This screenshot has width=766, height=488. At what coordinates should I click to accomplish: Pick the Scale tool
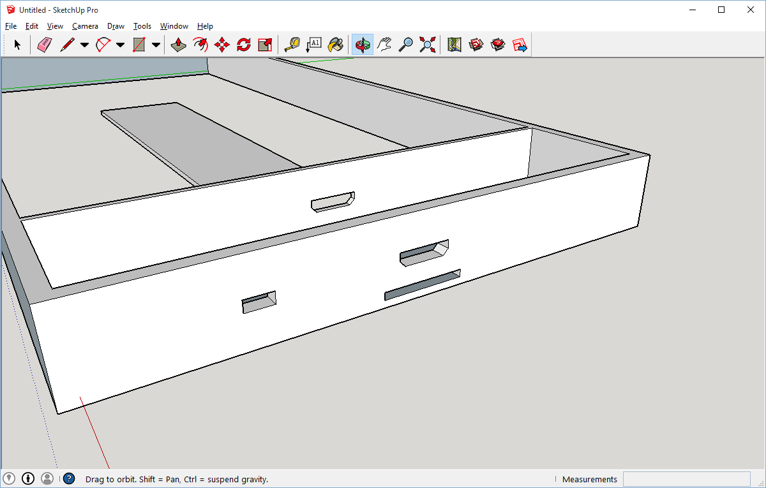266,45
